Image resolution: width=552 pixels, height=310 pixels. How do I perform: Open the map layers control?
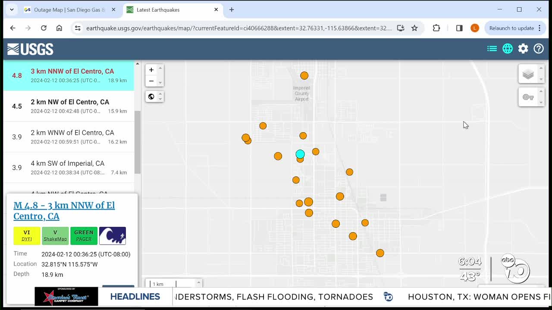[528, 74]
